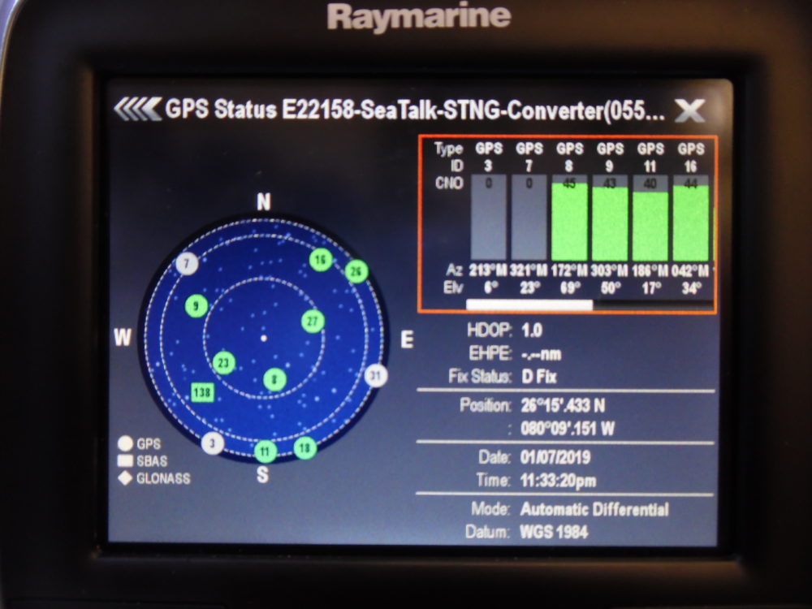This screenshot has height=609, width=812.
Task: Tap the gray signal bar for GPS 3
Action: 488,218
